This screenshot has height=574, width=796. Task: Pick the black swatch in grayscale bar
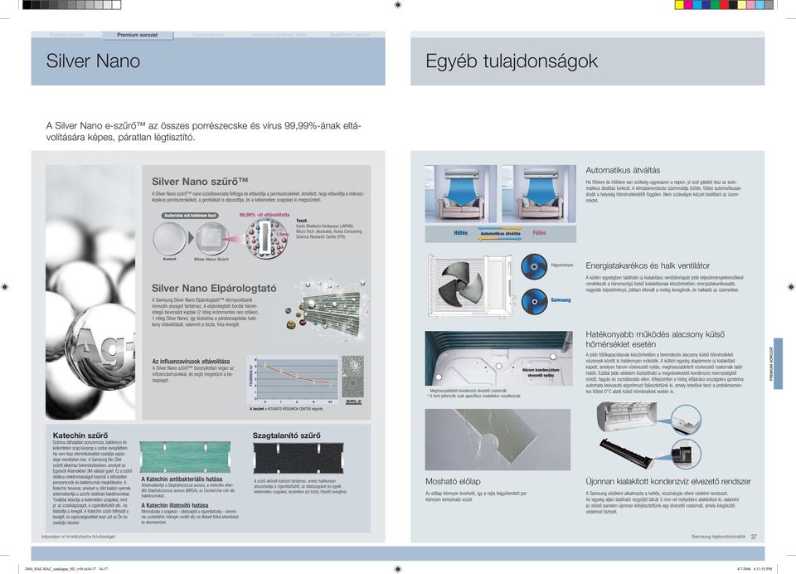[x=27, y=5]
